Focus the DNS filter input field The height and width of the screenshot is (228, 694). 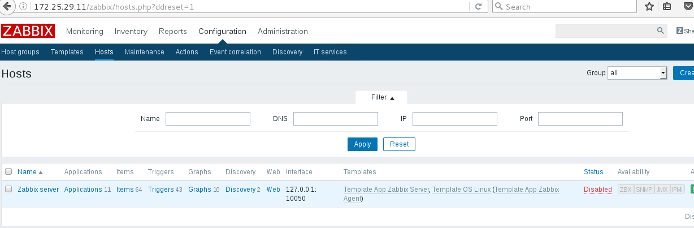[336, 119]
